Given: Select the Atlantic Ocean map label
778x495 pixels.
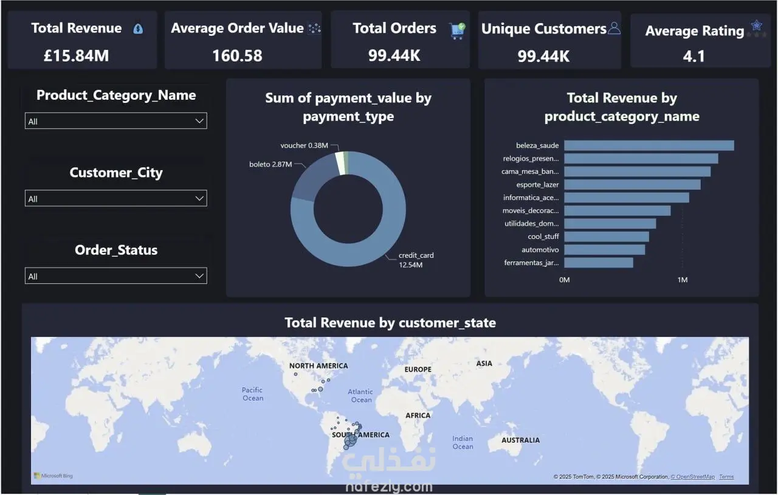Looking at the screenshot, I should tap(360, 396).
